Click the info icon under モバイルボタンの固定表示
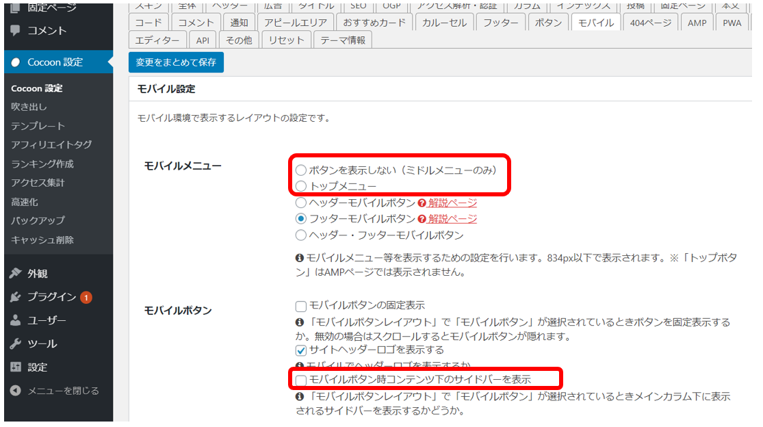Image resolution: width=763 pixels, height=427 pixels. coord(300,322)
